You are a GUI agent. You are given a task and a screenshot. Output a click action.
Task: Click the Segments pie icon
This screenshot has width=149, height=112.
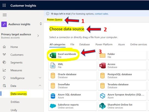tap(4, 62)
